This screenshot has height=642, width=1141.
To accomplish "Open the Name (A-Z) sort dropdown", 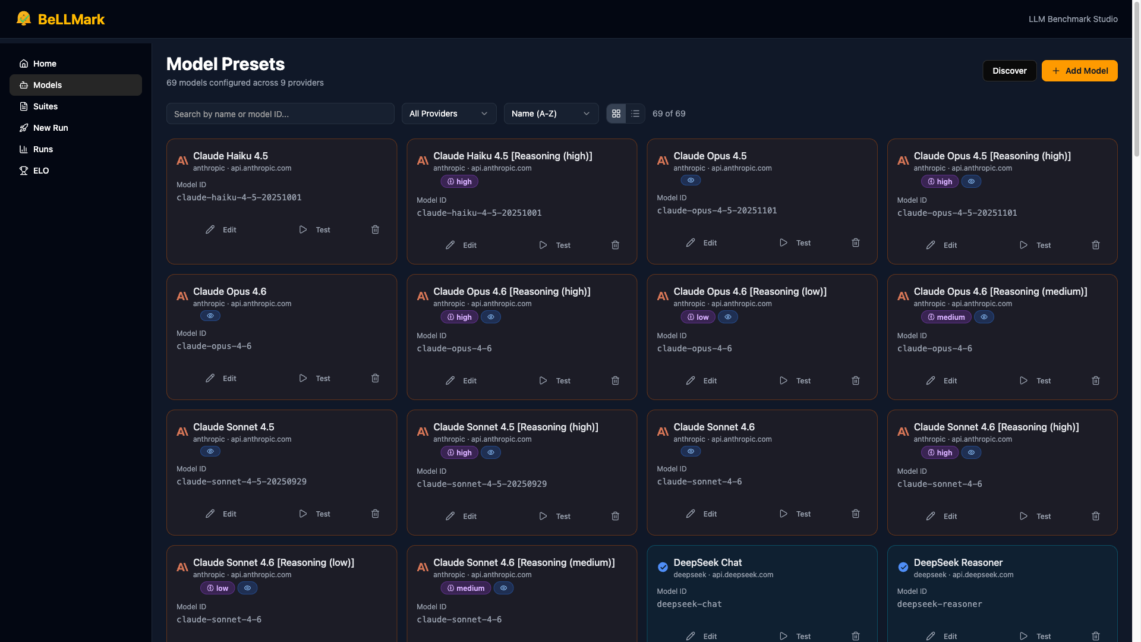I will (x=551, y=114).
